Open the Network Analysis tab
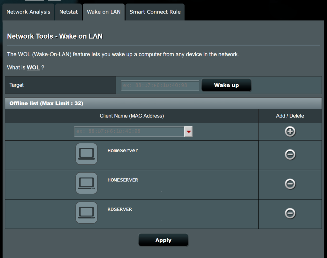The height and width of the screenshot is (258, 327). pyautogui.click(x=28, y=12)
